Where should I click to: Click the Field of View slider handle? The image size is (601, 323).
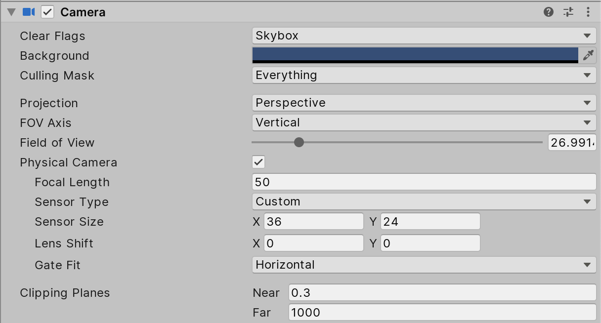(299, 142)
